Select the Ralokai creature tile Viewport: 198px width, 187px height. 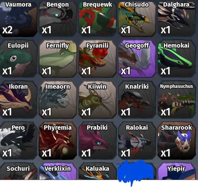pos(137,141)
